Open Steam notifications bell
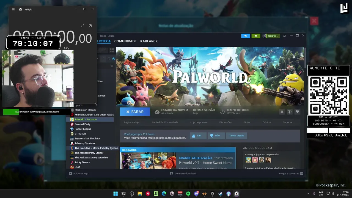This screenshot has width=352, height=198. pyautogui.click(x=256, y=36)
